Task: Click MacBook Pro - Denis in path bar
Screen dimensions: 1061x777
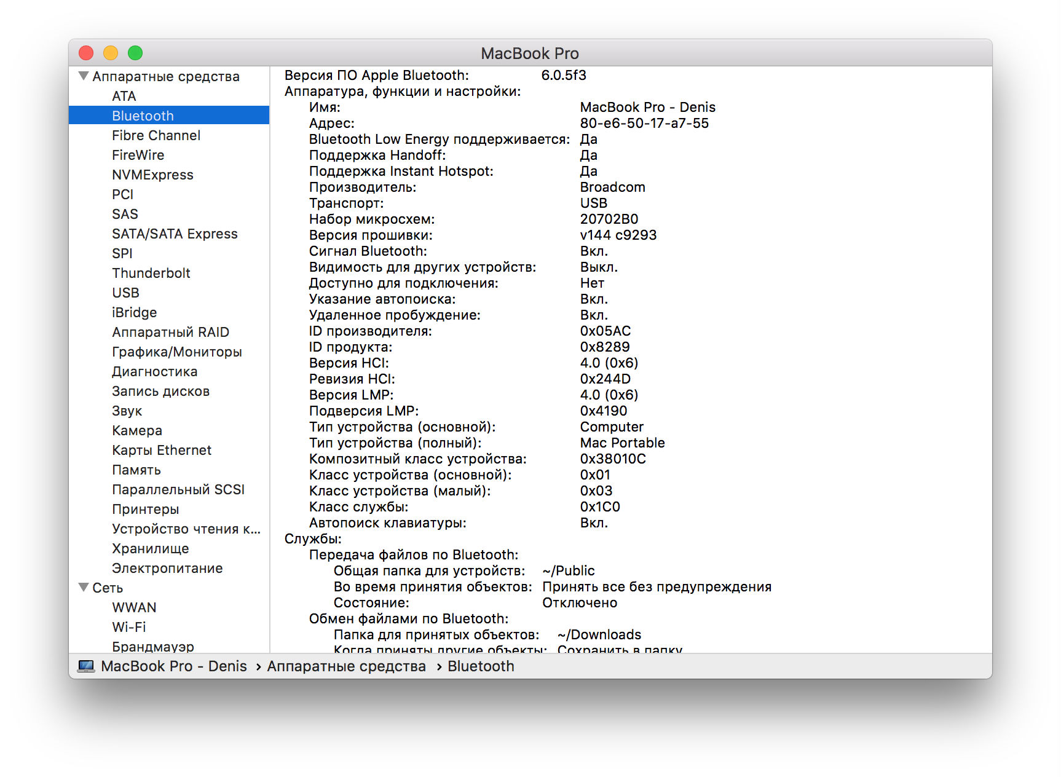Action: [x=174, y=666]
